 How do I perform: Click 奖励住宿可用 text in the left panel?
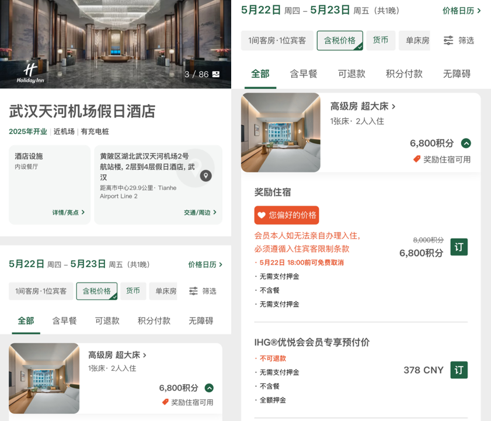pos(192,402)
